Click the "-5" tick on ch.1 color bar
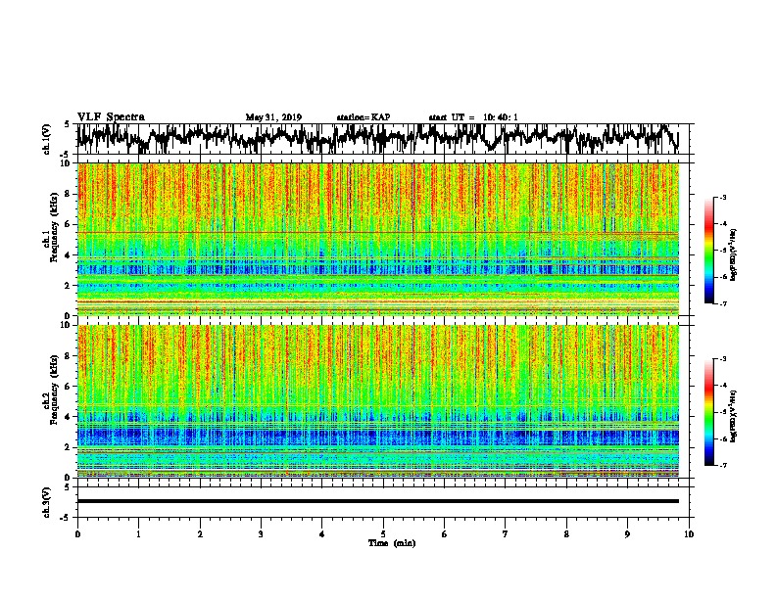The height and width of the screenshot is (599, 776). point(722,251)
